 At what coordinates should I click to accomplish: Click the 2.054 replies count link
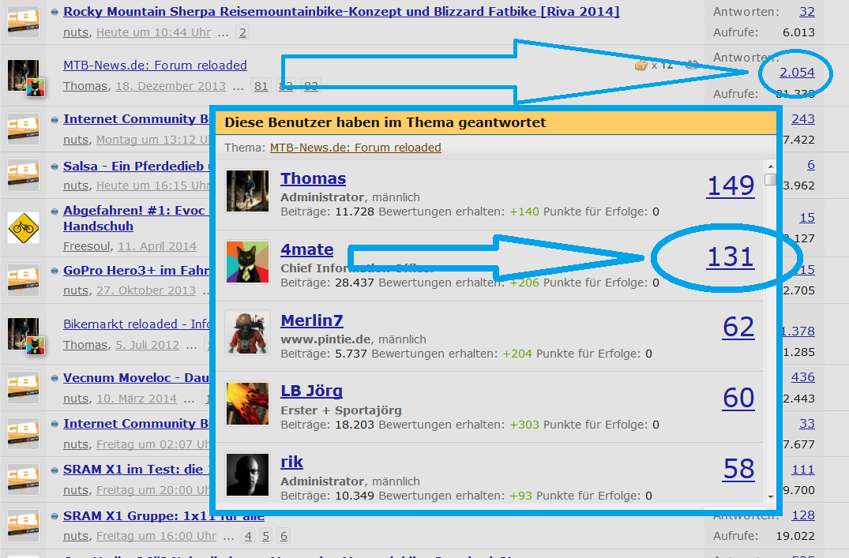pos(796,73)
